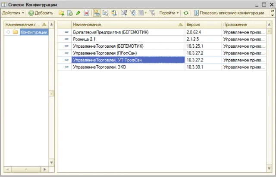Click the marker beside Конфигурации folder
The width and height of the screenshot is (276, 177).
[x=8, y=32]
